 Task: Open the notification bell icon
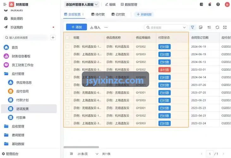pos(210,4)
